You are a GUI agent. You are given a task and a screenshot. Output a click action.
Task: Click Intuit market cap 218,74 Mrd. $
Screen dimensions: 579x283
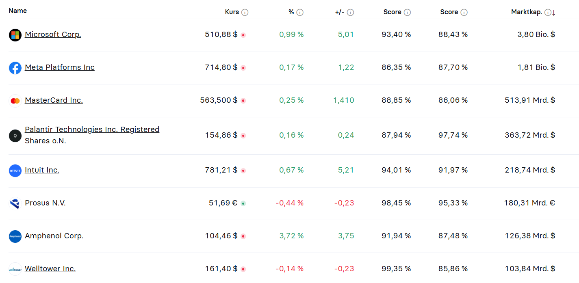(530, 170)
